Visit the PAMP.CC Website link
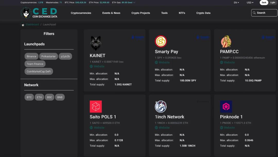The height and width of the screenshot is (157, 278). (229, 62)
